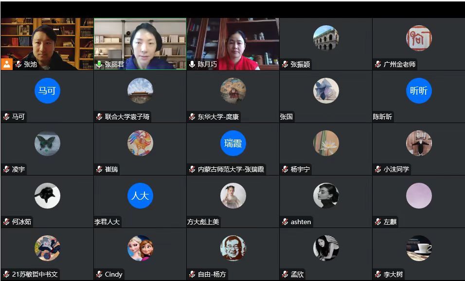Click the muted mic icon beside 李大树
This screenshot has width=465, height=281.
tap(378, 274)
